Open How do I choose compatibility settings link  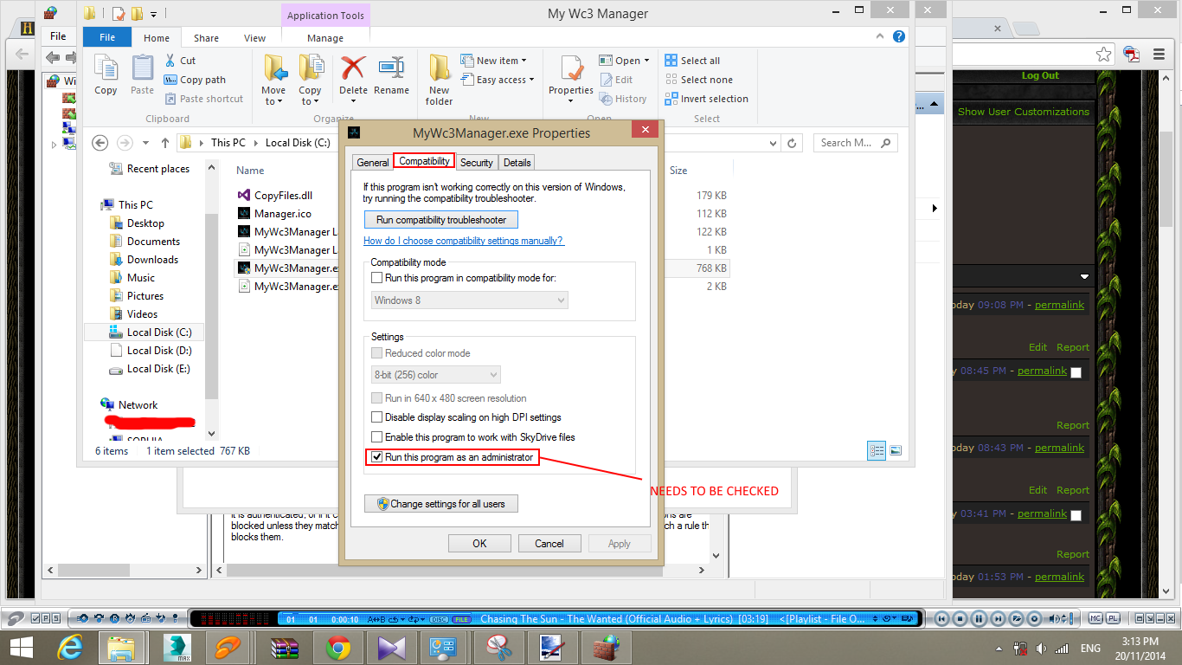pyautogui.click(x=464, y=241)
